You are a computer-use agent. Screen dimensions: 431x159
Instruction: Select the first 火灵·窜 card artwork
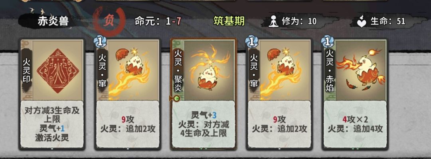point(134,70)
